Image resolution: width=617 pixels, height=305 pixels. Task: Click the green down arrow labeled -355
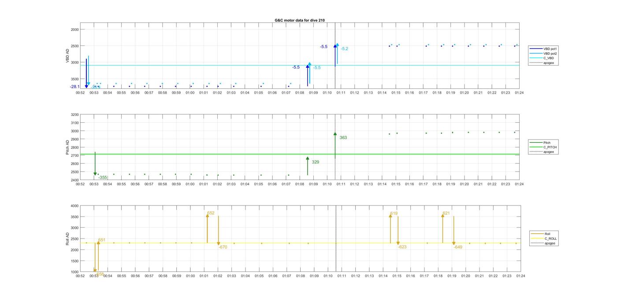coord(95,164)
